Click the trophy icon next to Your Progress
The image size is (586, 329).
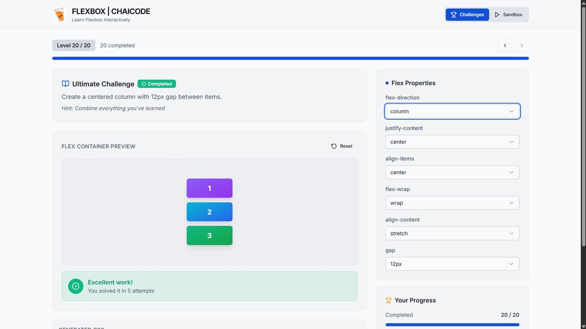point(389,300)
